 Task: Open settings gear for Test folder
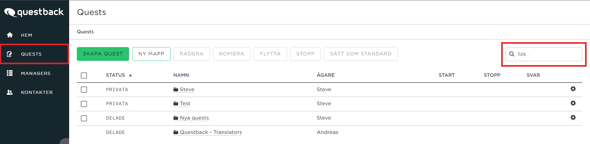click(x=573, y=103)
